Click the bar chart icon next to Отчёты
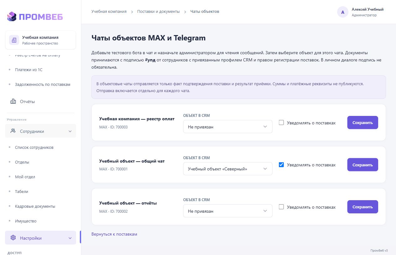 click(x=13, y=101)
